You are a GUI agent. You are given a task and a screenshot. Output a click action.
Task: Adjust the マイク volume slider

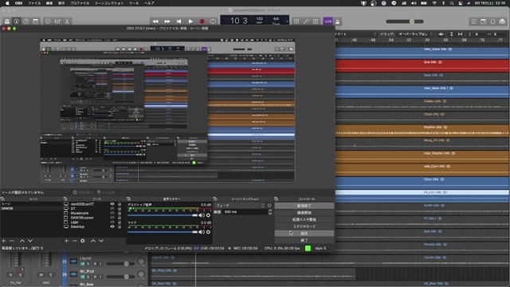point(163,232)
